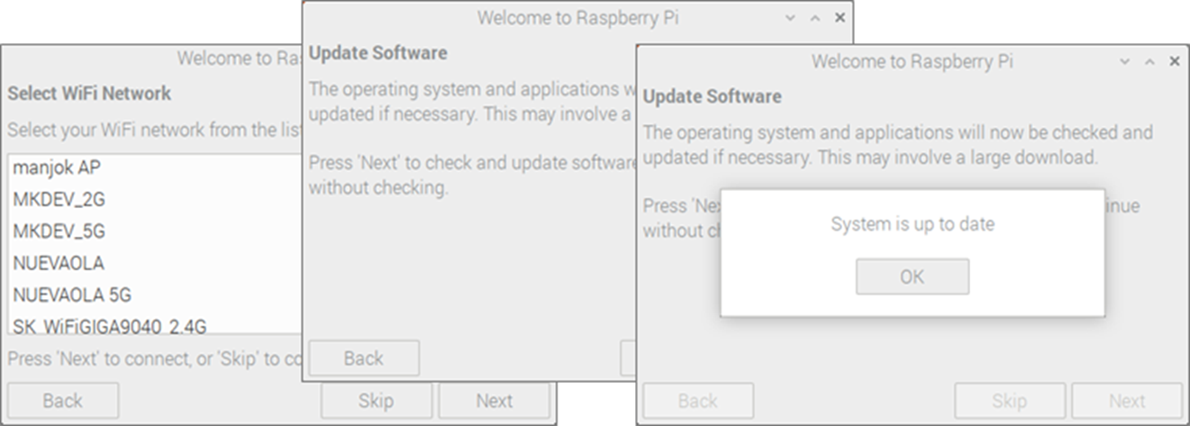The height and width of the screenshot is (426, 1190).
Task: Choose MKDEV_5G from the WiFi list
Action: point(155,231)
